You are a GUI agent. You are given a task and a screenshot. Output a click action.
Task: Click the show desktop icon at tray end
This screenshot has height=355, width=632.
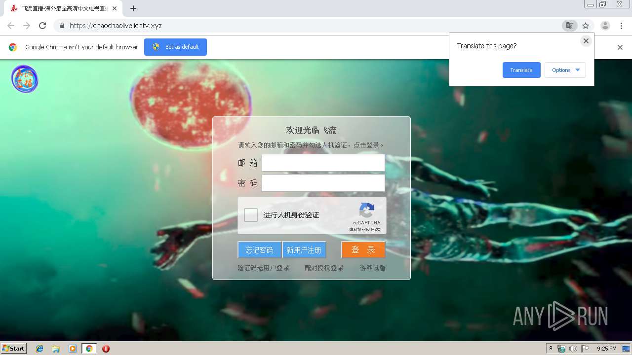click(626, 349)
